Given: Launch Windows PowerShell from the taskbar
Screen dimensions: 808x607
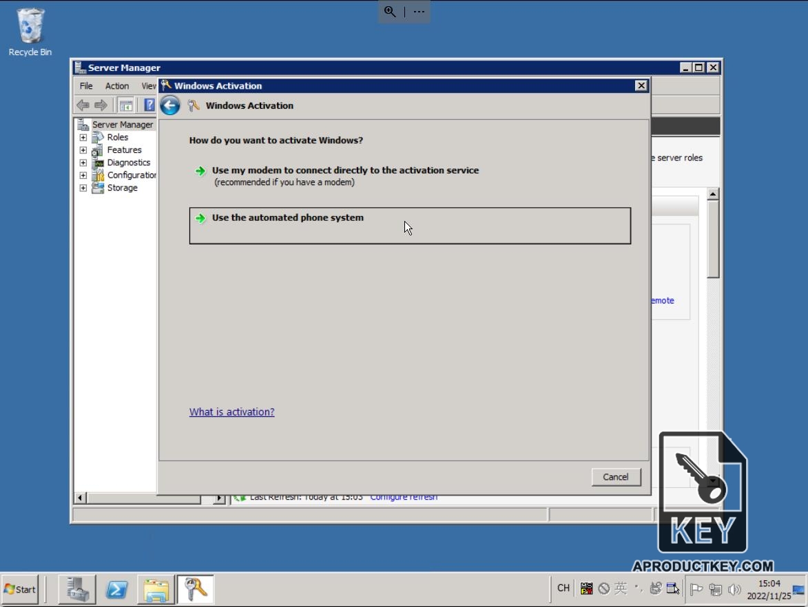Looking at the screenshot, I should [116, 590].
